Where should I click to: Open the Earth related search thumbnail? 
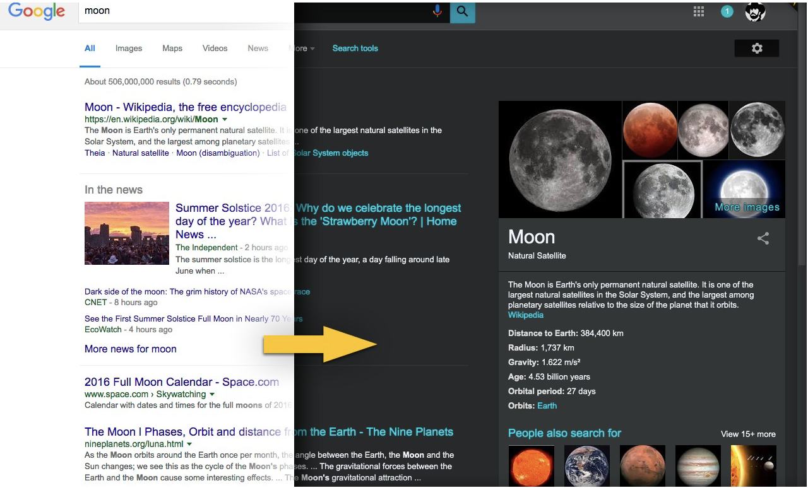(587, 466)
